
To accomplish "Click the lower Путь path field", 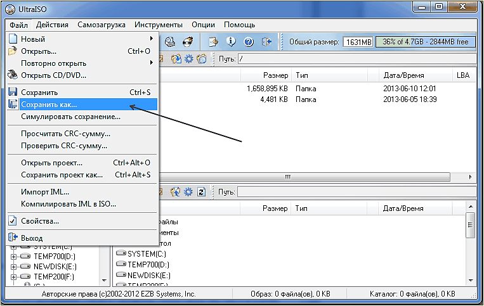I will [357, 192].
